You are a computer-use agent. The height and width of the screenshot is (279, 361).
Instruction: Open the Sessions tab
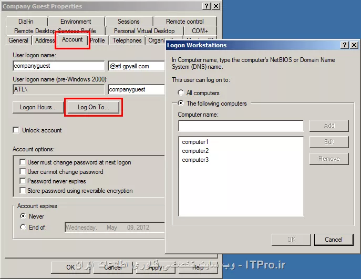(129, 22)
